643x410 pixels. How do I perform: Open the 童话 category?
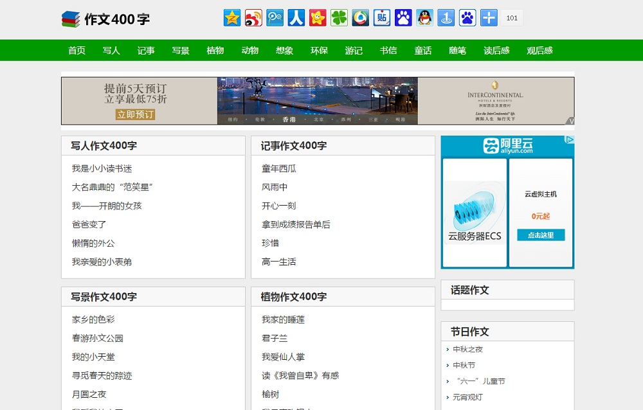423,50
